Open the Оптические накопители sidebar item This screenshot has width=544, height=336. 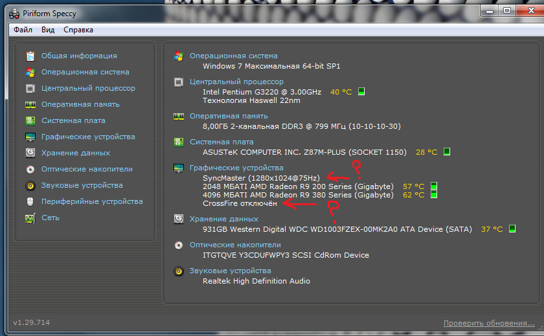[87, 170]
